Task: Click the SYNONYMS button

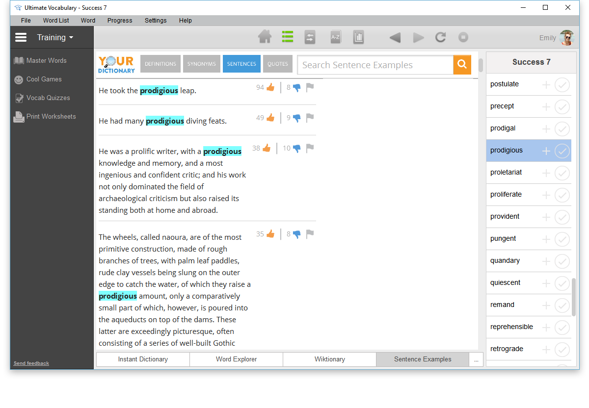Action: point(201,64)
